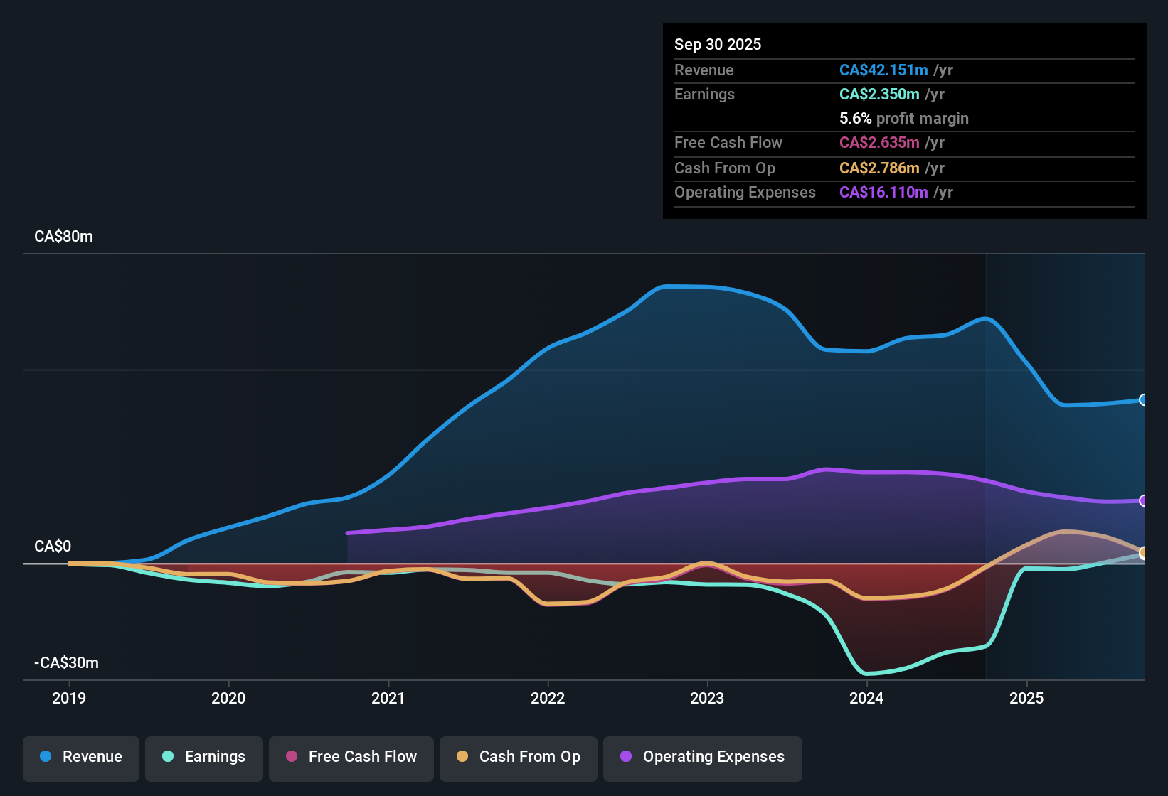The image size is (1168, 796).
Task: Click the orange Cash From Op legend dot
Action: [x=462, y=758]
